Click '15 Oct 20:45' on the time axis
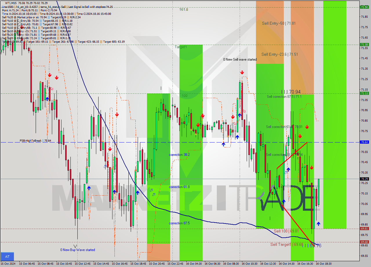Screen dimensions: 371x267 point(157,264)
